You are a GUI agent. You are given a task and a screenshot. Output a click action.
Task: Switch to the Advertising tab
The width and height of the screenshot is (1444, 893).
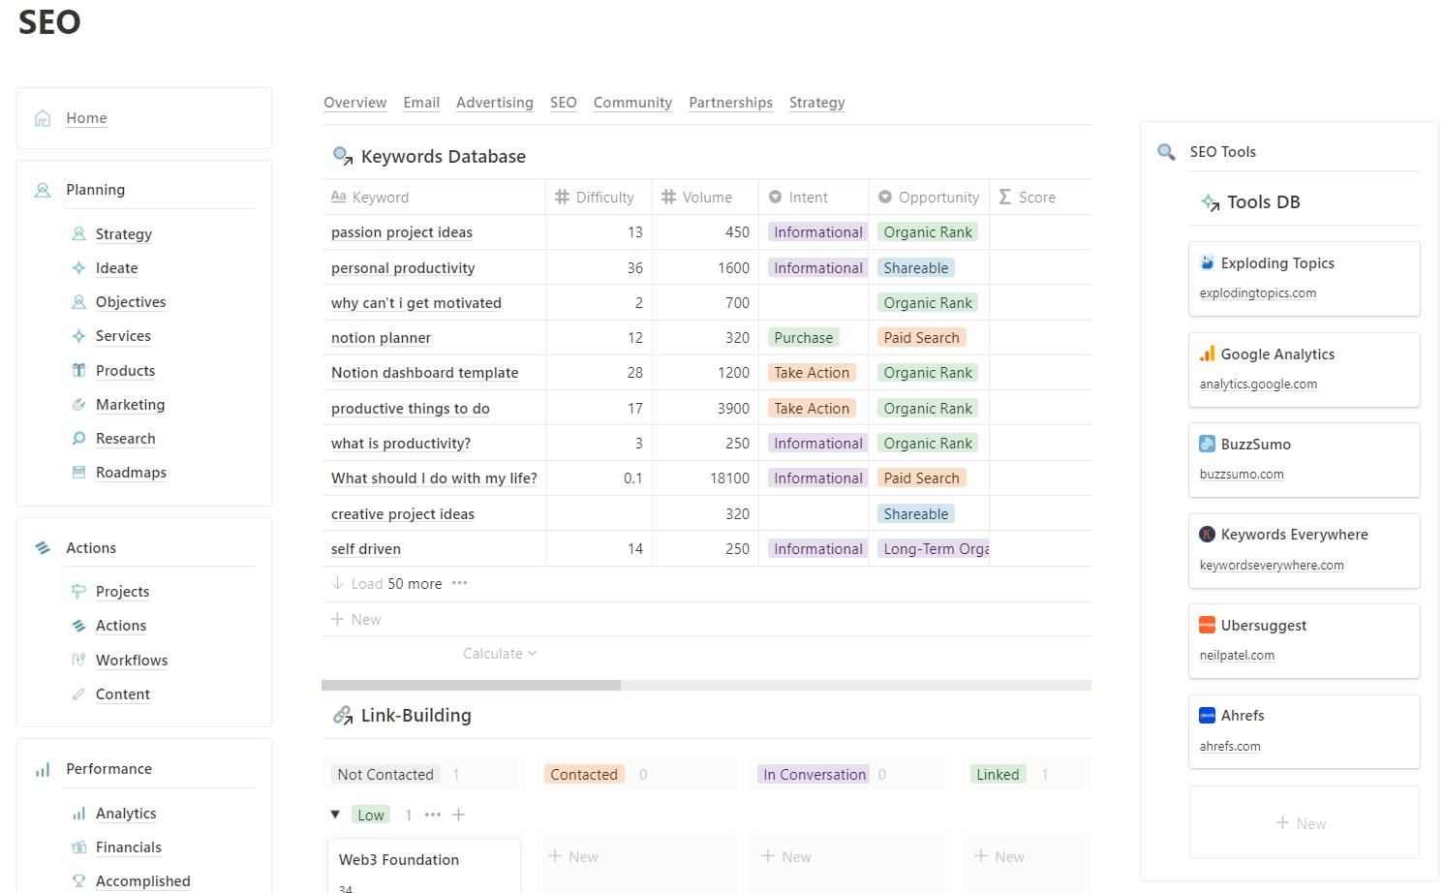point(494,103)
